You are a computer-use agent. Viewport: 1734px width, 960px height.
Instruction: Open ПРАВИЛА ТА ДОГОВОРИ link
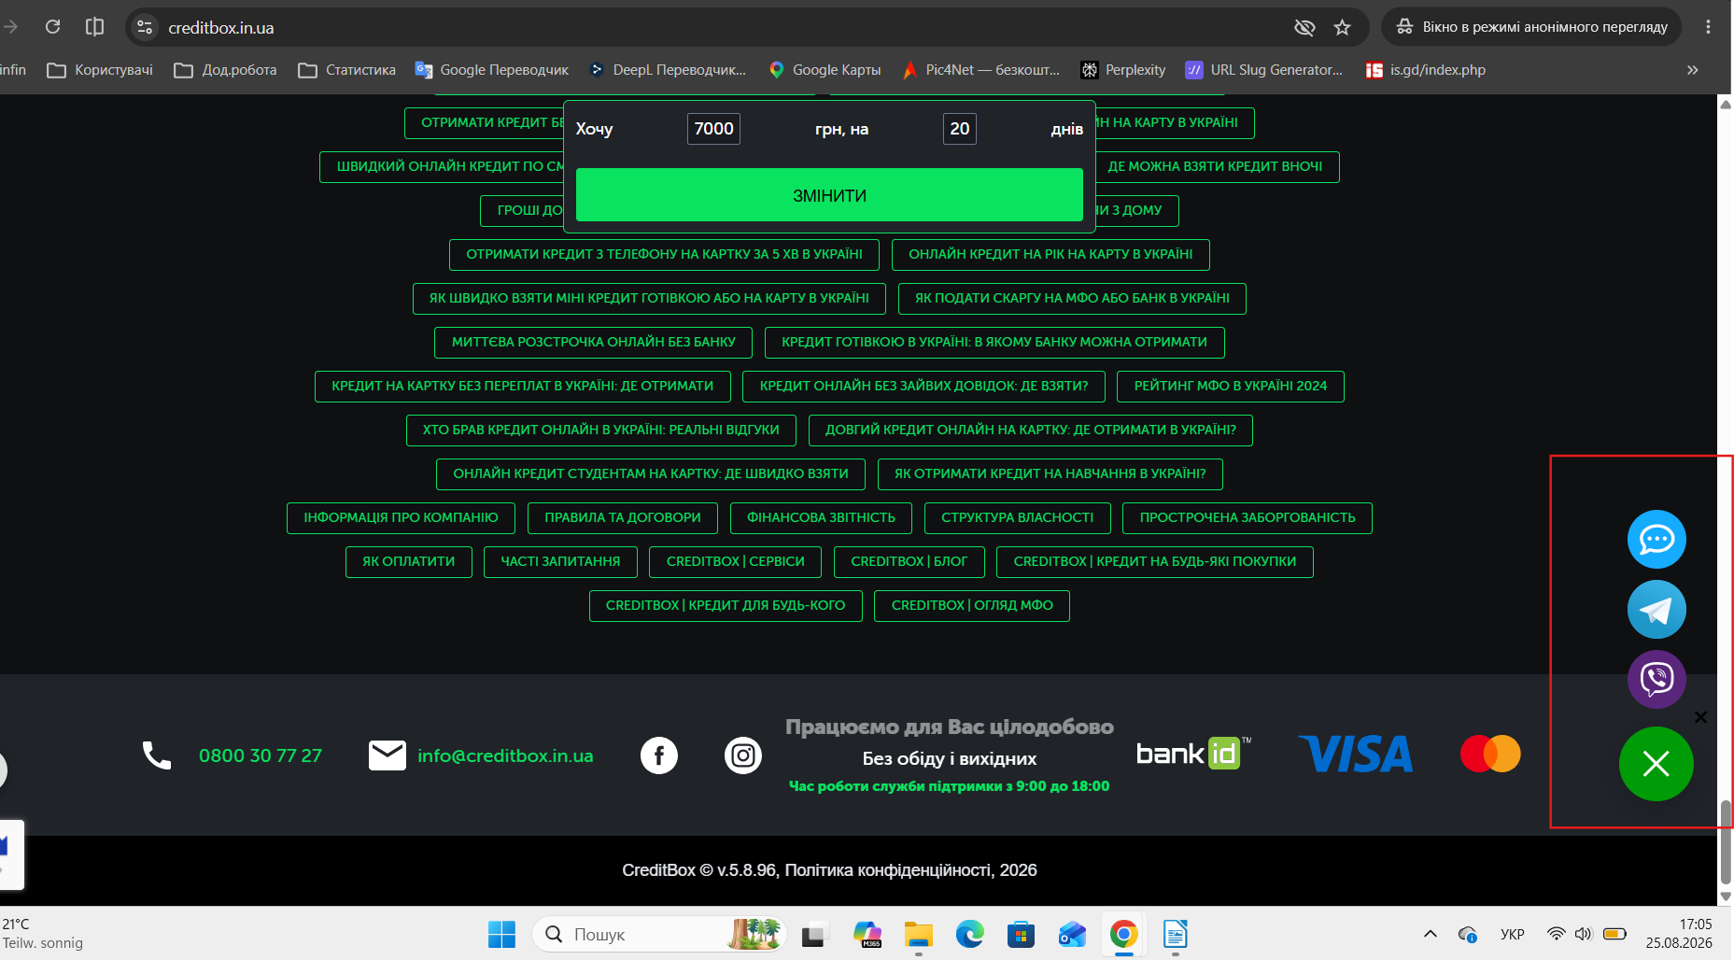pyautogui.click(x=623, y=518)
